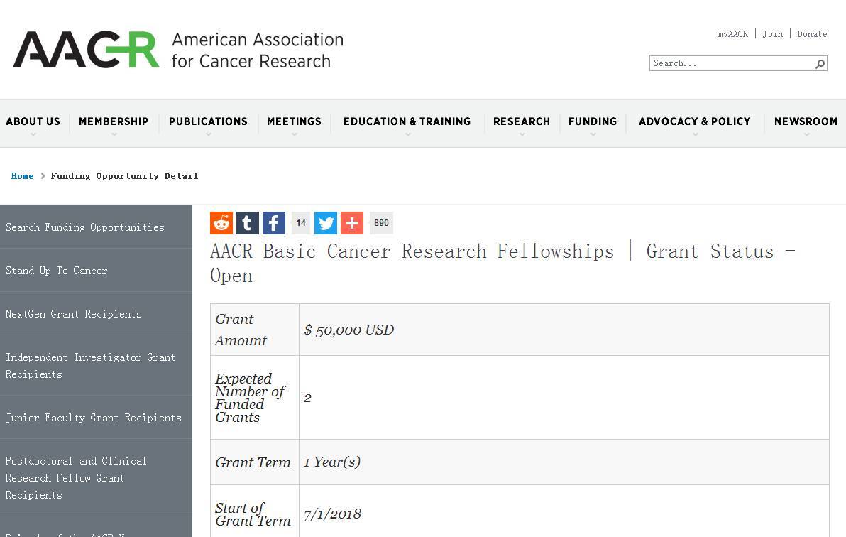Viewport: 846px width, 537px height.
Task: Click the Grant Amount label cell
Action: (x=255, y=330)
